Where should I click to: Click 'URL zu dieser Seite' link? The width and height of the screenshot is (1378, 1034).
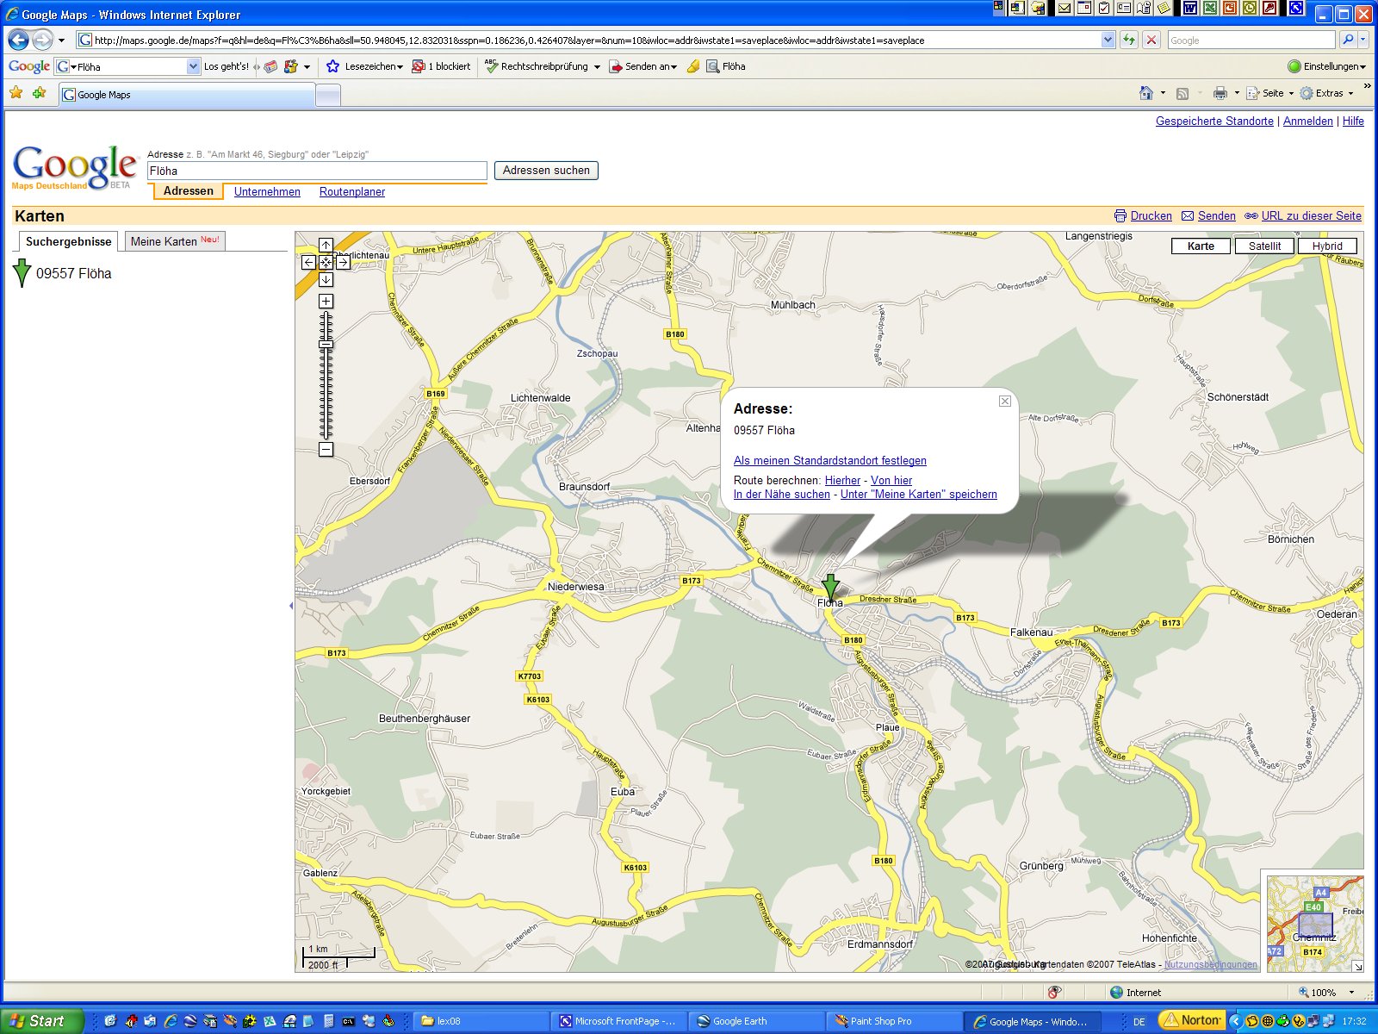[1311, 216]
